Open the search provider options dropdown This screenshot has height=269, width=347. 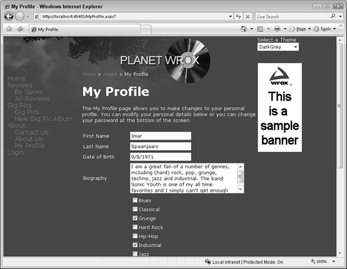[x=341, y=17]
